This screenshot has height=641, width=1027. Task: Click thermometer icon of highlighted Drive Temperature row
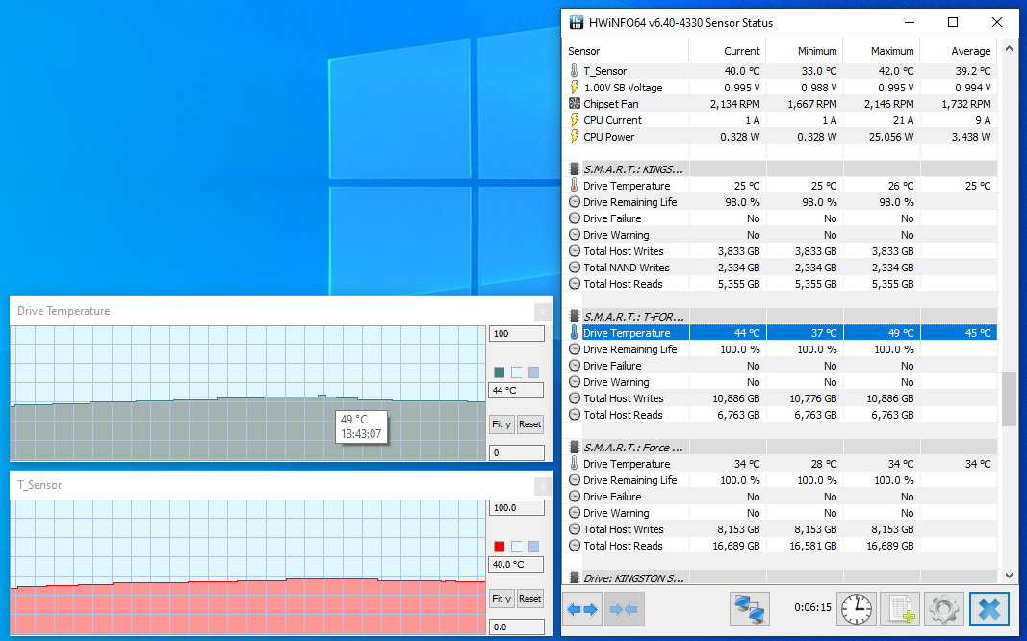pos(575,333)
